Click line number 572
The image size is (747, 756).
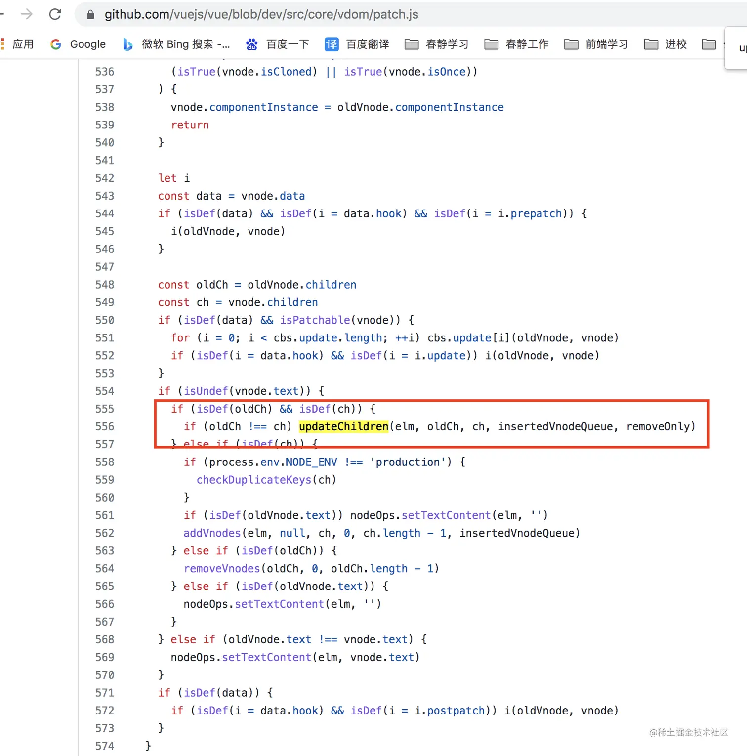tap(105, 711)
